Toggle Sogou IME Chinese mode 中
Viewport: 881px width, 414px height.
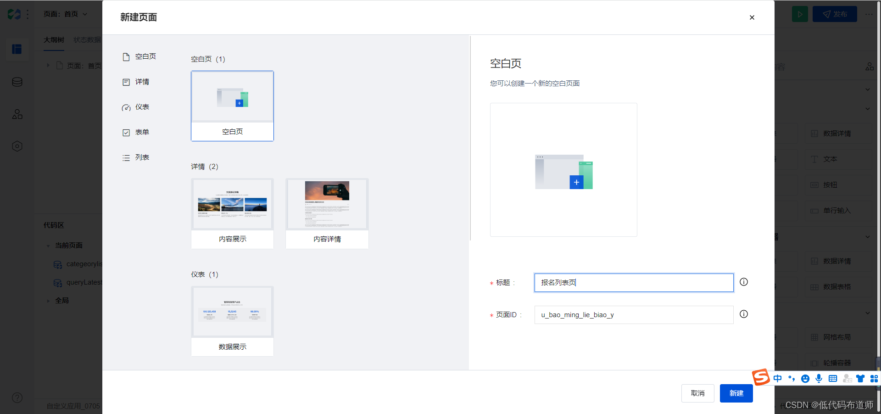click(x=777, y=379)
